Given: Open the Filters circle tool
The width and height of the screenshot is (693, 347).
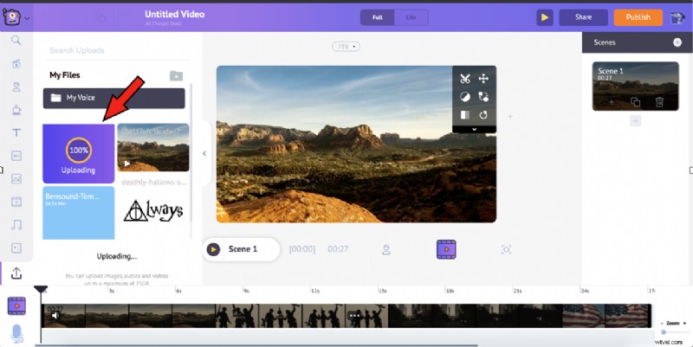Looking at the screenshot, I should coord(465,97).
